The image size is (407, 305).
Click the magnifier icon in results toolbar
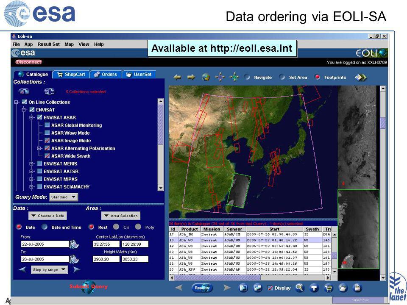[300, 288]
